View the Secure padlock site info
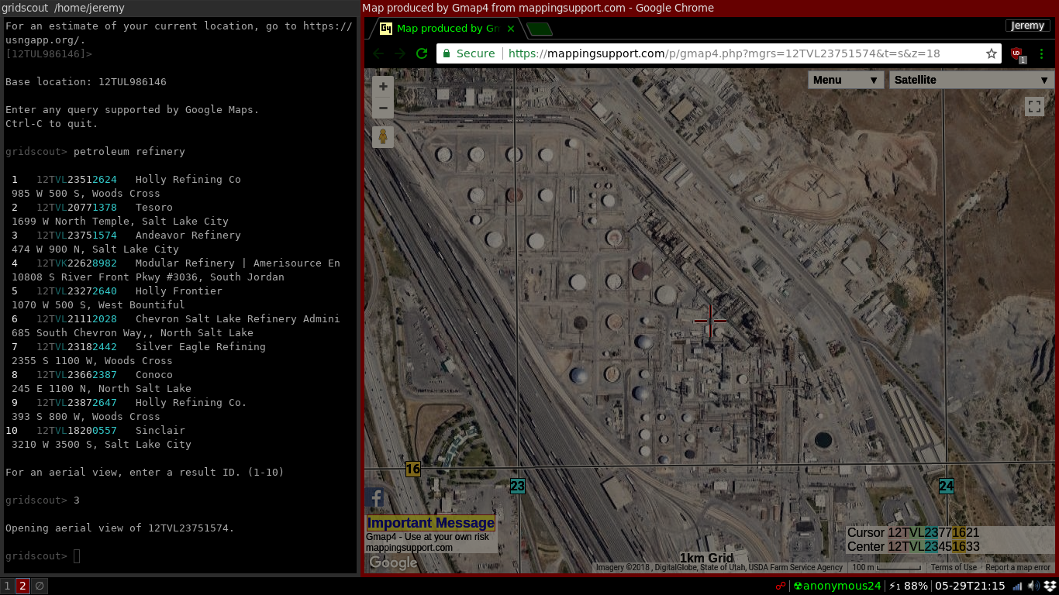 (x=468, y=53)
